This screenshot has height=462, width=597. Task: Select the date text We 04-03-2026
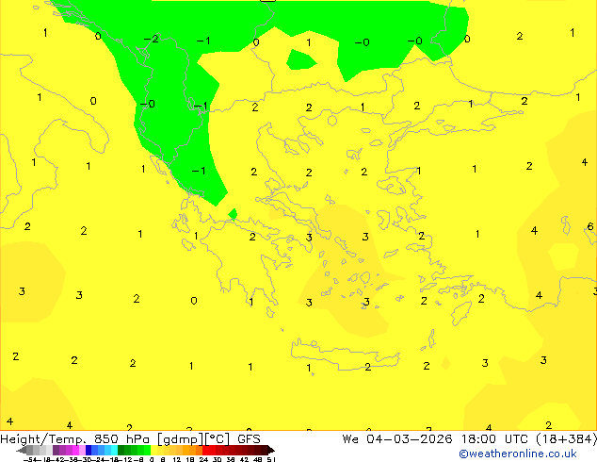[x=397, y=439]
